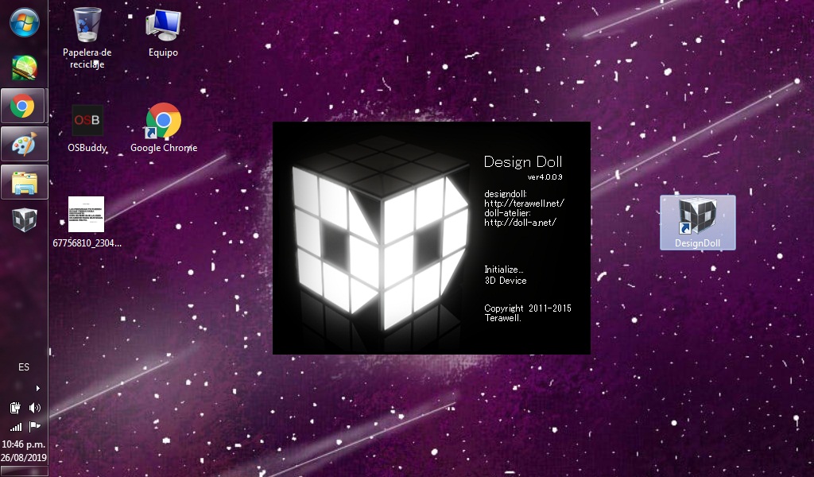Click the Initialize... status text
The width and height of the screenshot is (814, 477).
click(503, 270)
